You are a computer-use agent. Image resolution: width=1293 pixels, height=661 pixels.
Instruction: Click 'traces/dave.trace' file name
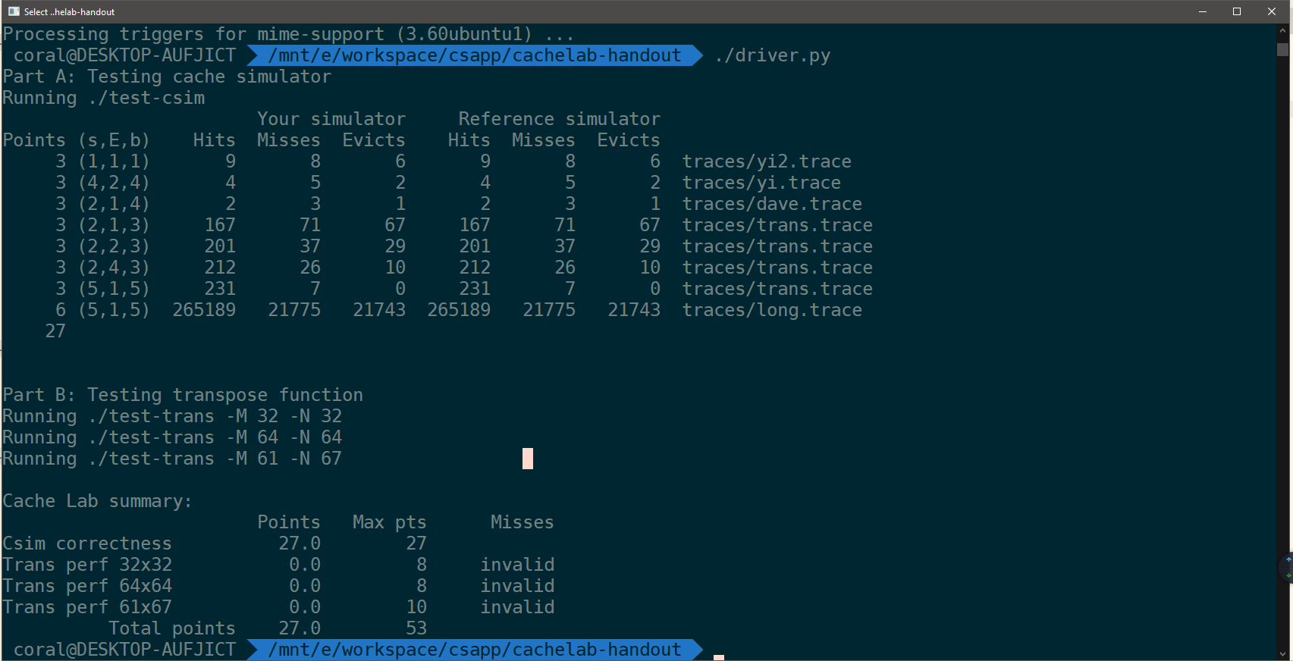click(772, 204)
